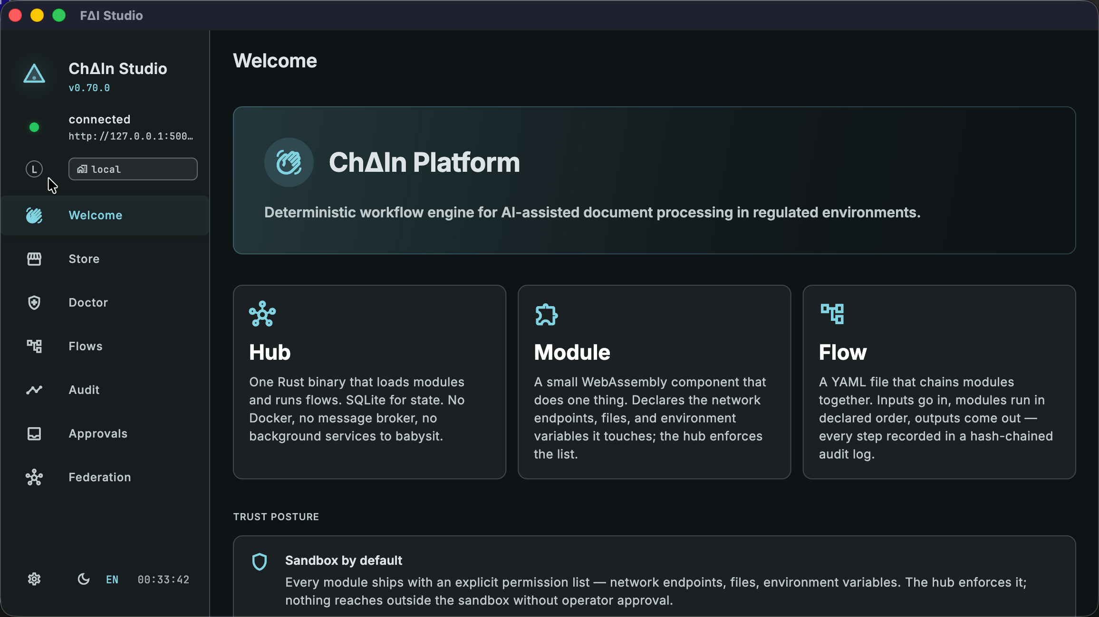Click the connected status label

point(100,120)
